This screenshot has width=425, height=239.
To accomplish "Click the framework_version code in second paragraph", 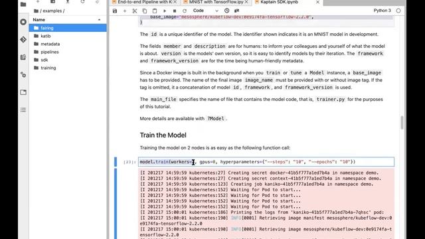I will click(175, 61).
